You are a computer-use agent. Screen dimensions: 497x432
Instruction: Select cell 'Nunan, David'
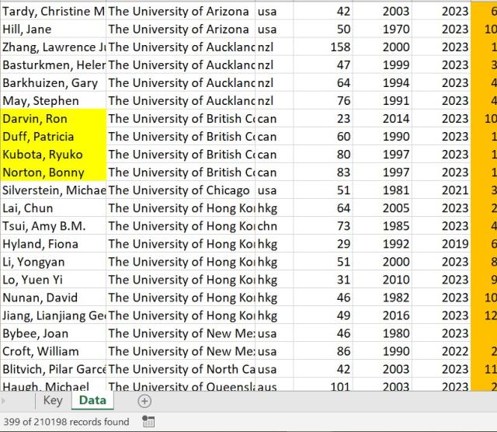coord(54,298)
